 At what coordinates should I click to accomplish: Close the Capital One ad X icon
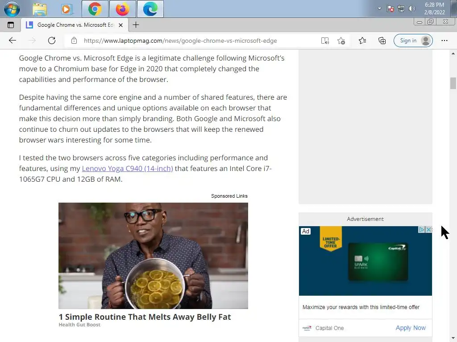[428, 229]
